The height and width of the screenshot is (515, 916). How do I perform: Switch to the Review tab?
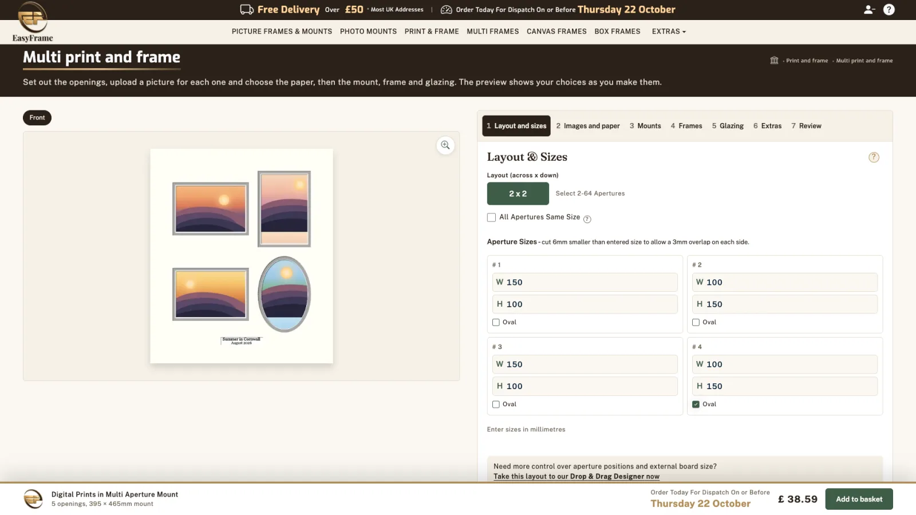806,126
